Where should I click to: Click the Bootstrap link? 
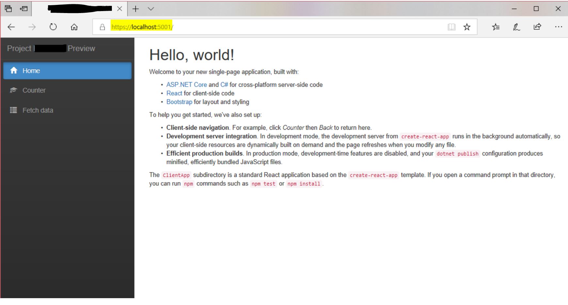click(x=179, y=102)
